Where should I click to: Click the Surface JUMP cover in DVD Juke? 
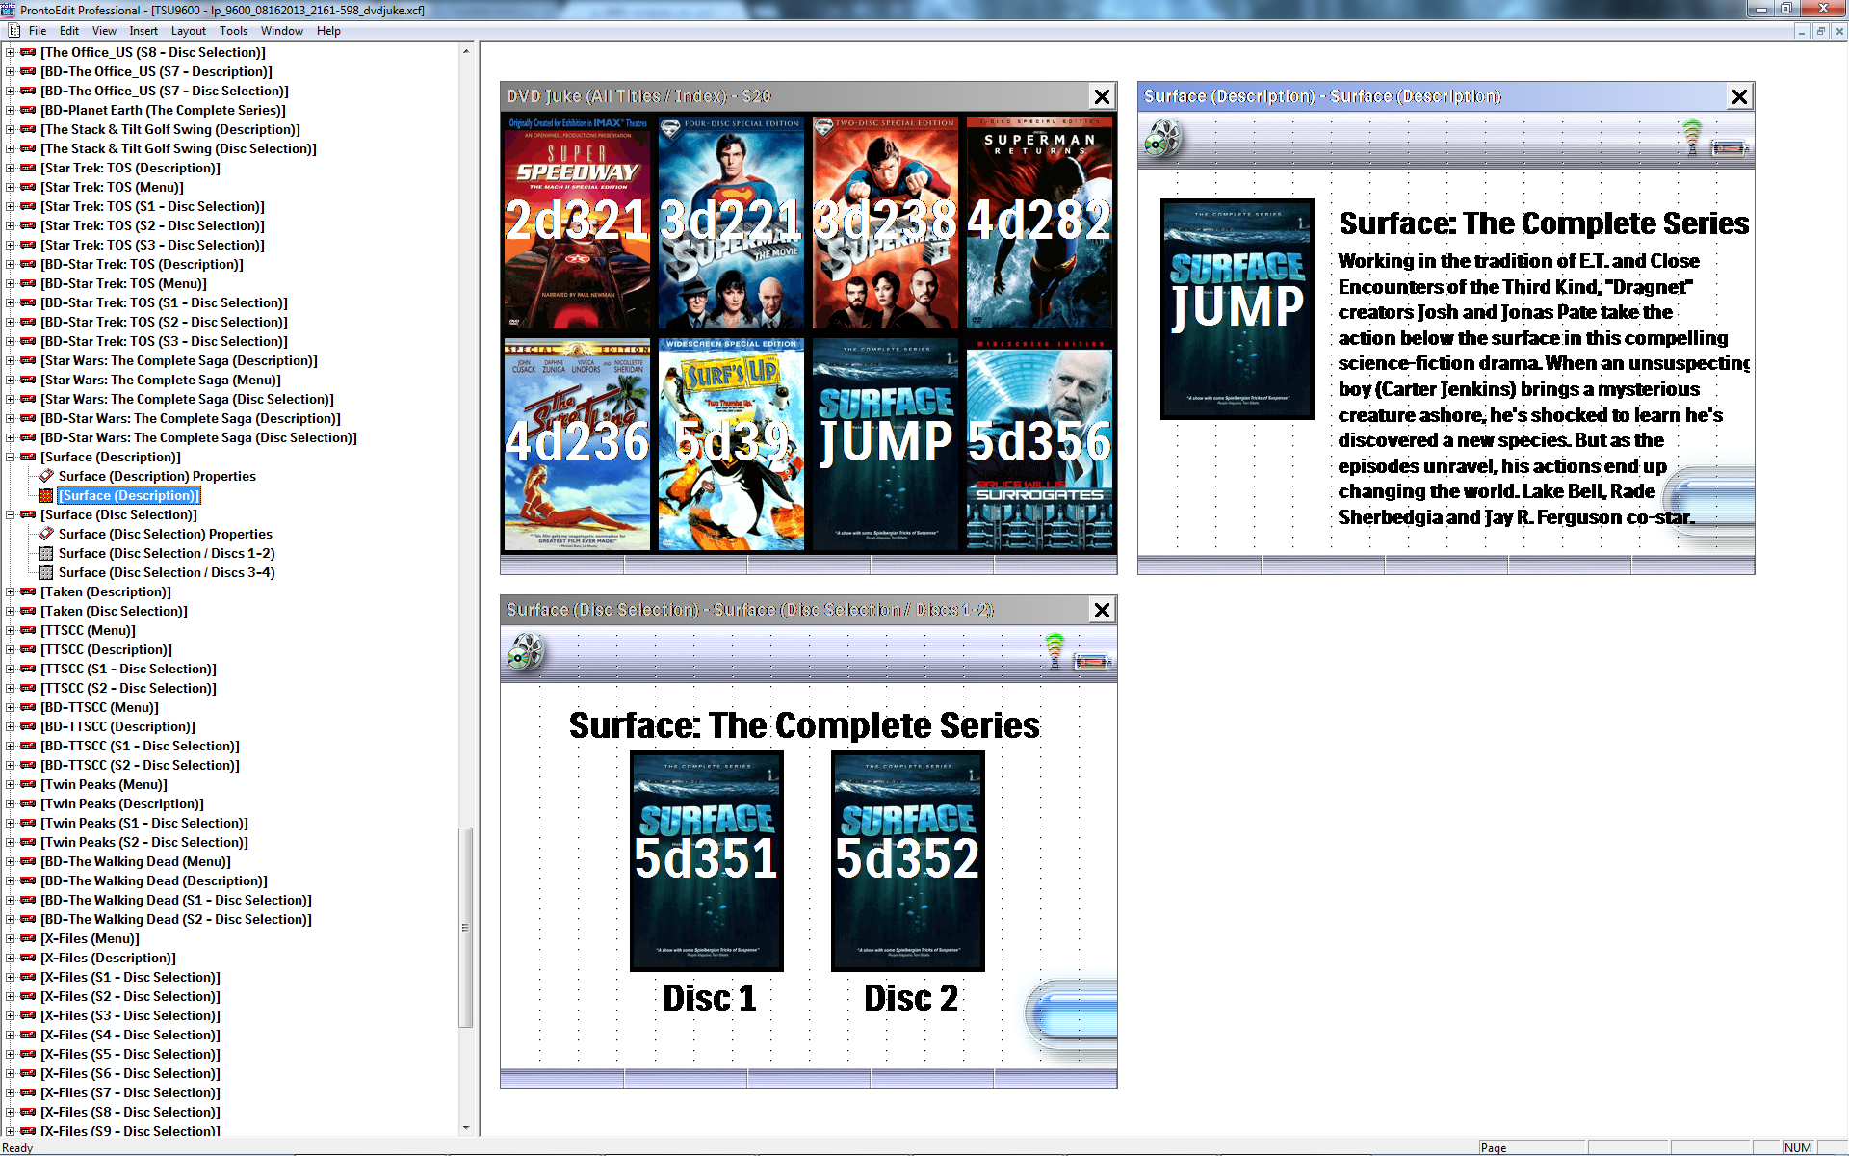[885, 444]
